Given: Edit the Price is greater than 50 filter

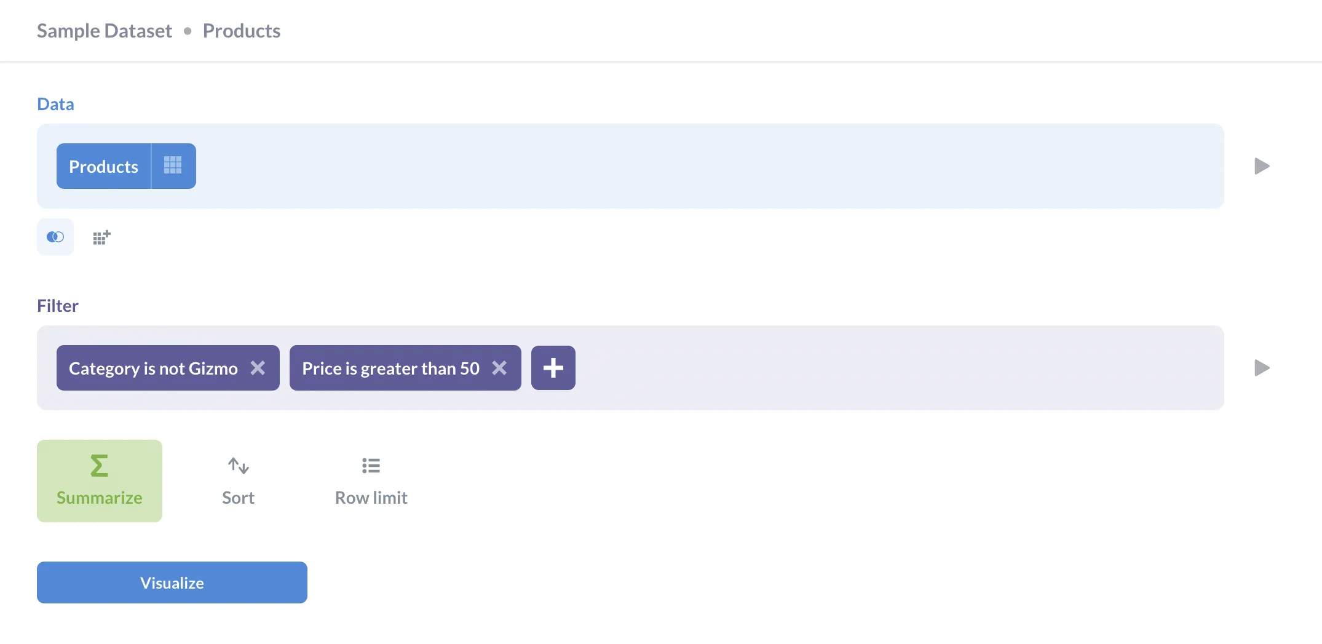Looking at the screenshot, I should pos(390,368).
